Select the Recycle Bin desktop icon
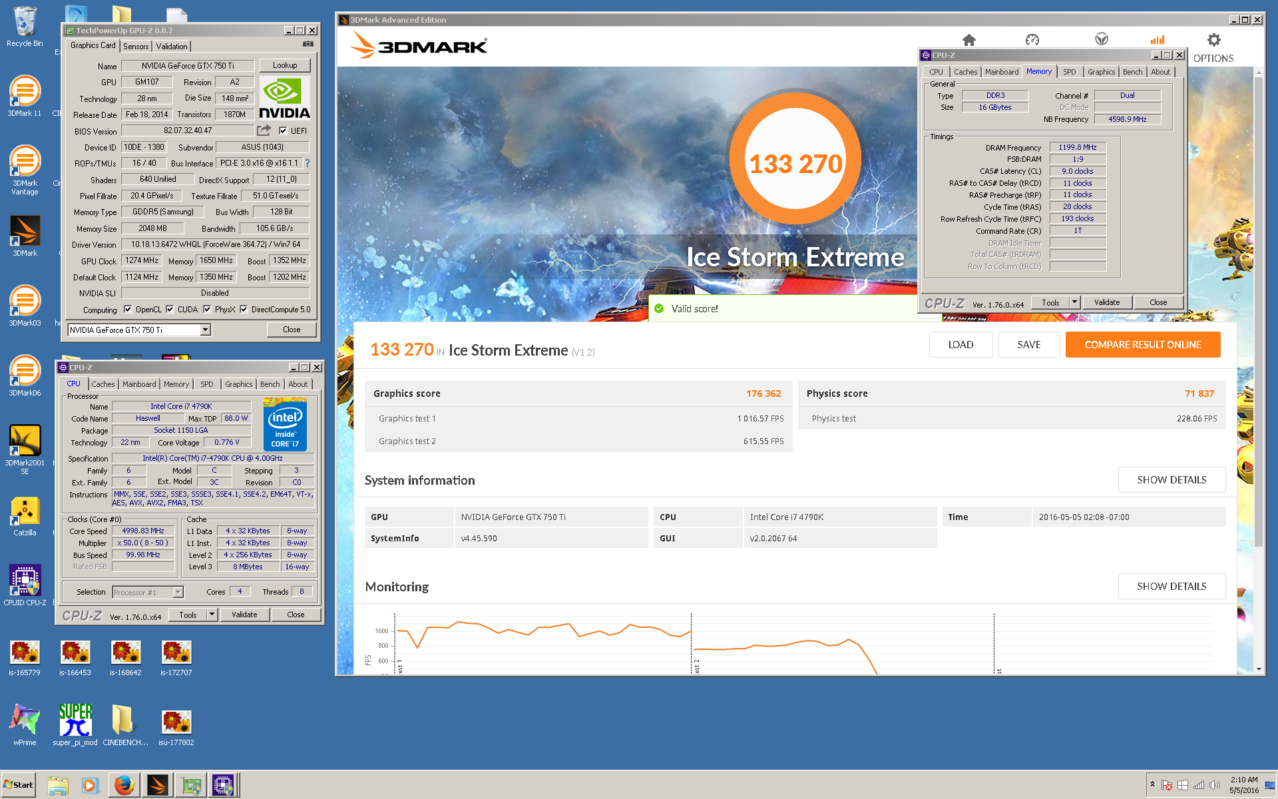 coord(25,27)
